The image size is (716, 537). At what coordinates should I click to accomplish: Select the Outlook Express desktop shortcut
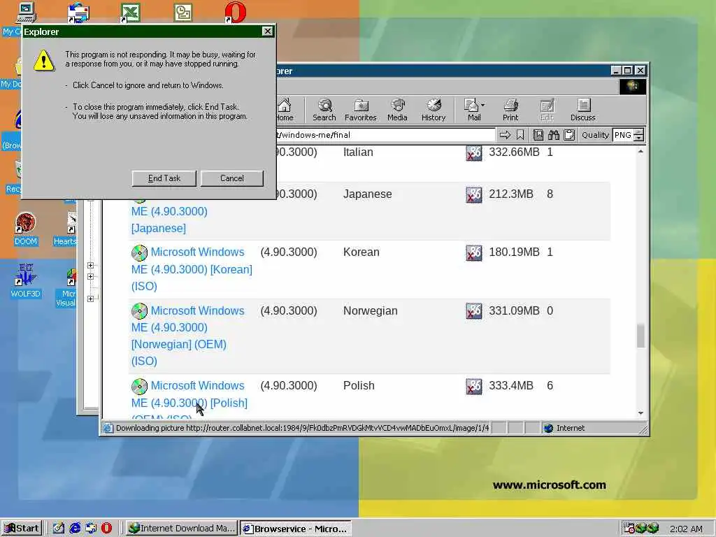tap(78, 13)
